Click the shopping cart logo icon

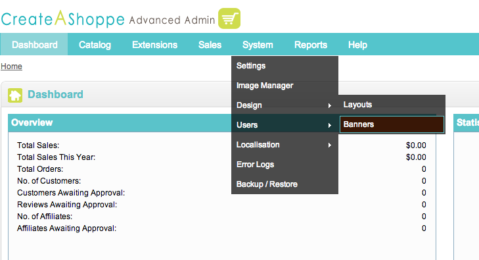[229, 18]
